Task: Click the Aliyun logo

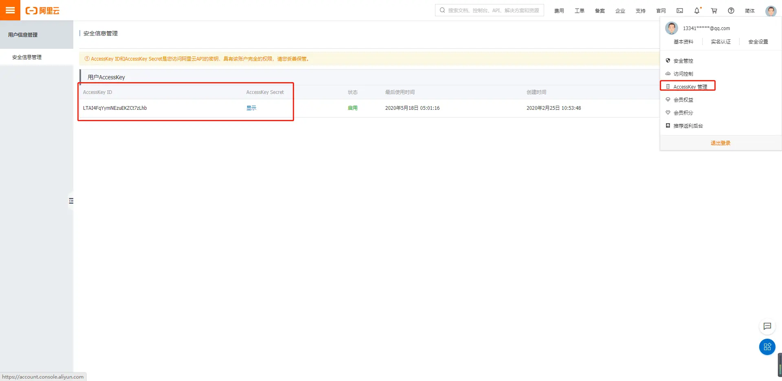Action: coord(42,11)
